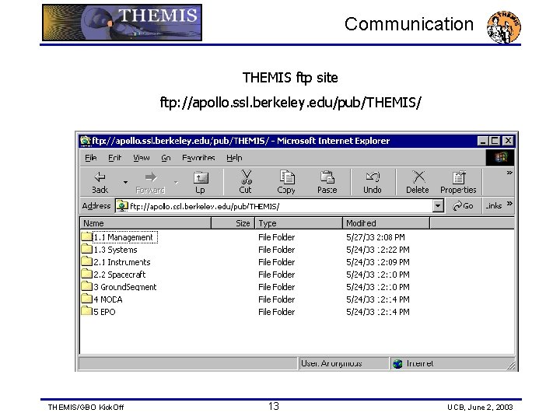Sort by the Type column header
Image resolution: width=560 pixels, height=420 pixels.
point(298,223)
